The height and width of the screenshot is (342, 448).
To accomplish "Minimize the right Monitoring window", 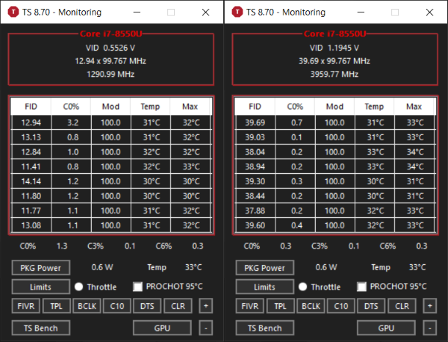I will click(x=361, y=12).
